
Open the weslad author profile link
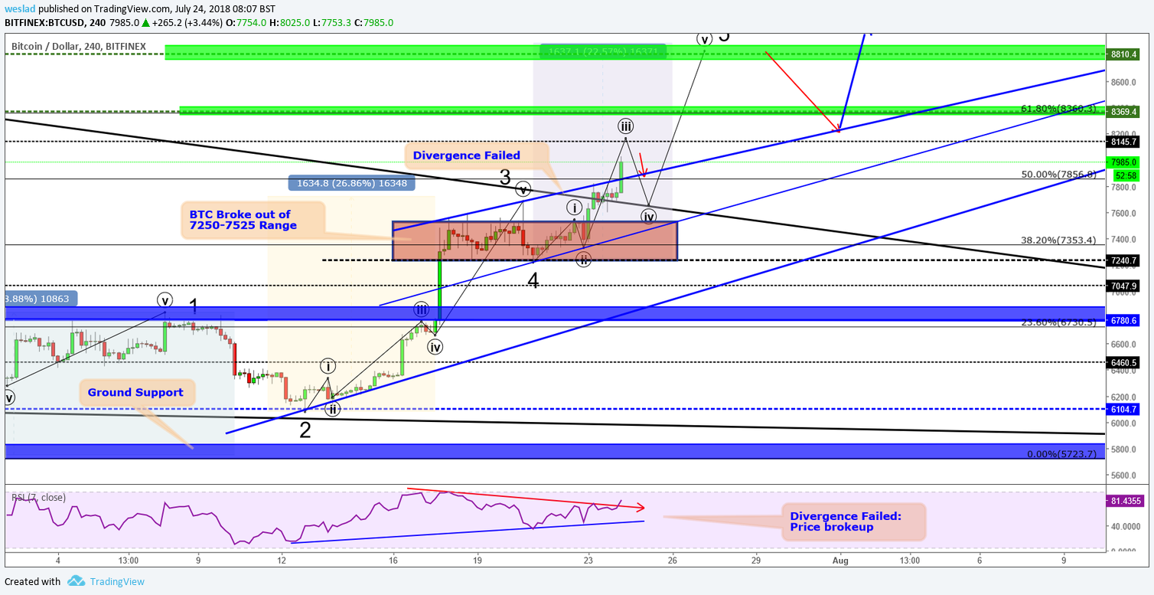[20, 8]
